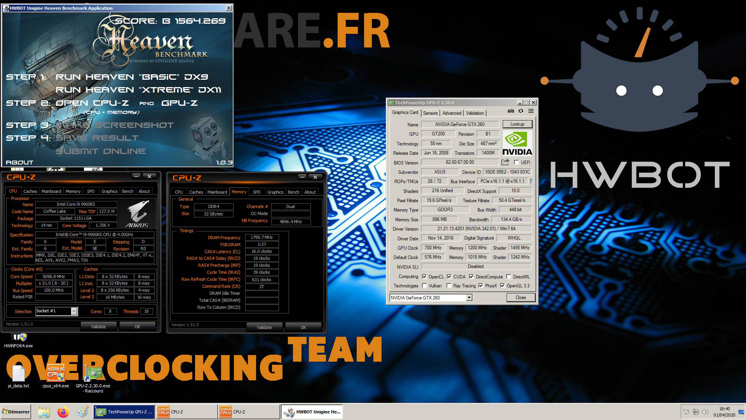Toggle the OpenCL checkbox
This screenshot has width=746, height=420.
pos(424,277)
